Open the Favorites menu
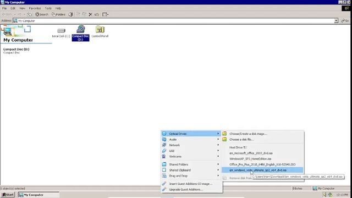 pyautogui.click(x=35, y=8)
